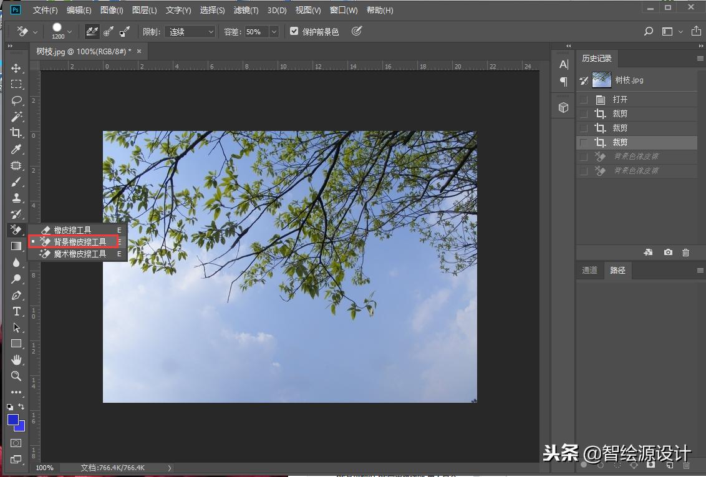The height and width of the screenshot is (477, 706).
Task: Select the Hand tool
Action: (x=16, y=359)
